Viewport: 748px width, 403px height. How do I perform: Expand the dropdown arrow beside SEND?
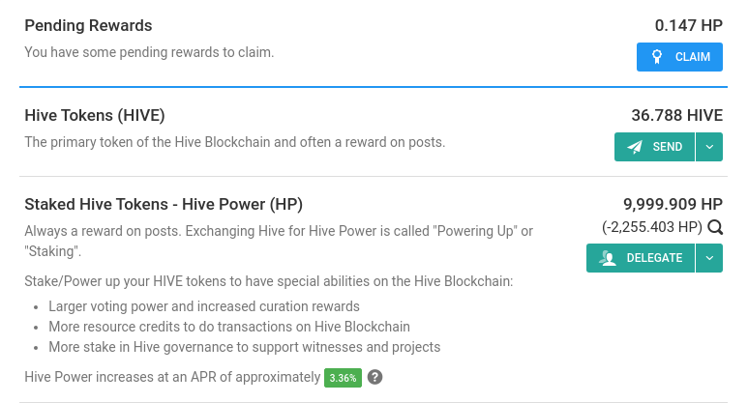709,147
